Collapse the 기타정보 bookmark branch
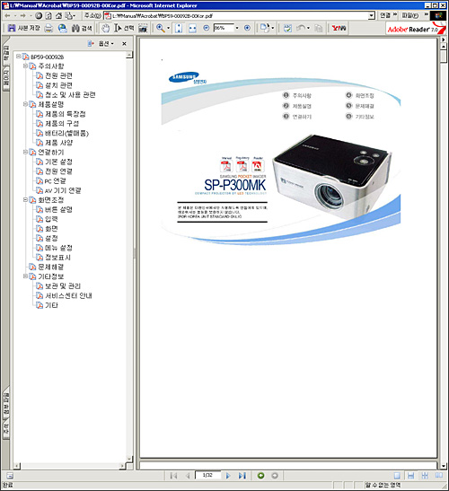Viewport: 449px width, 491px height. [x=25, y=276]
